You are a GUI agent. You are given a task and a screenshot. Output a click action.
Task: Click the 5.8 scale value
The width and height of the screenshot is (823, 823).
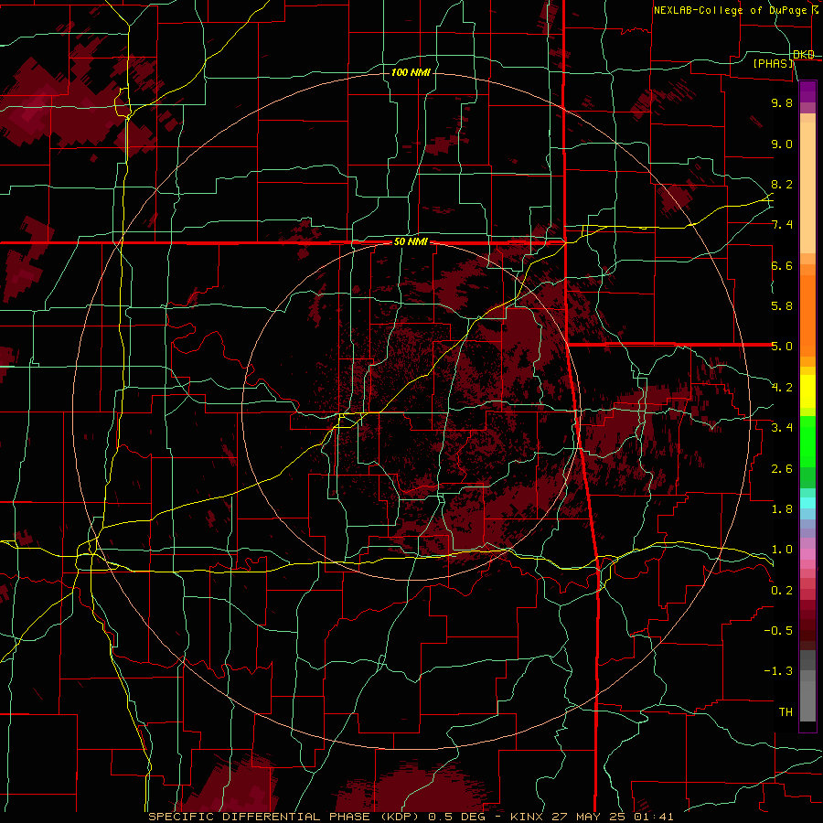[782, 306]
